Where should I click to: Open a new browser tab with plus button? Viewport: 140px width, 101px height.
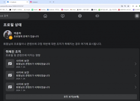coord(53,2)
